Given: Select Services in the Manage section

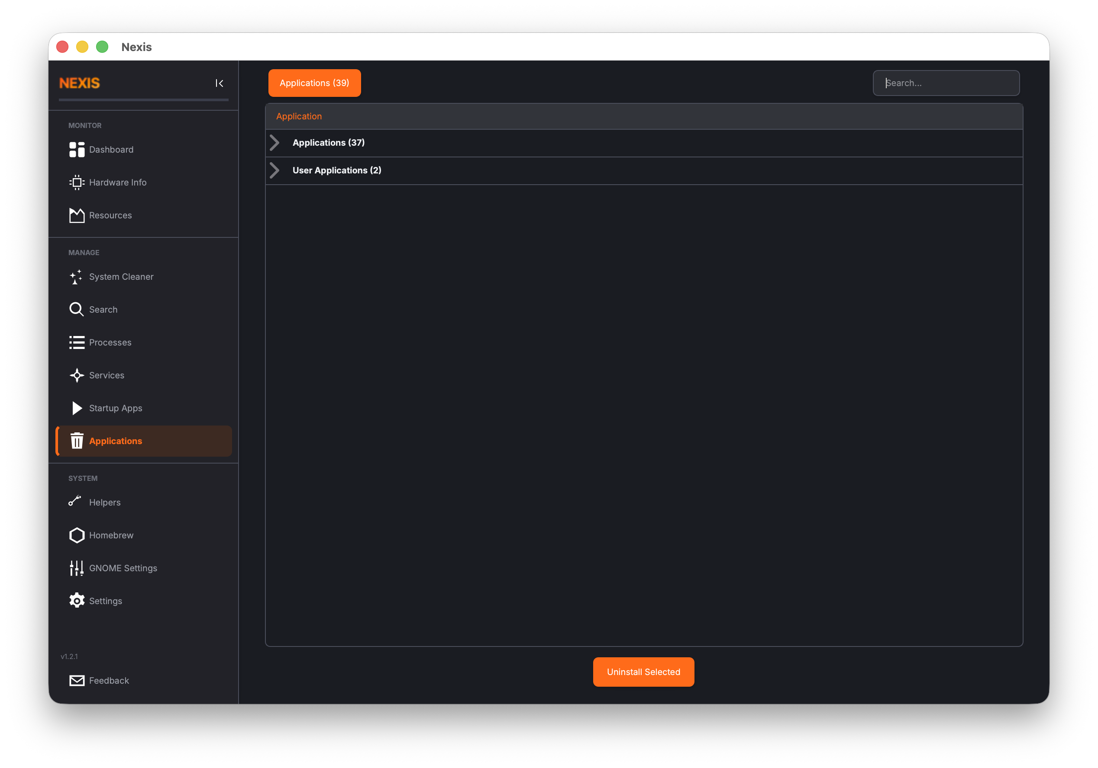Looking at the screenshot, I should tap(106, 375).
